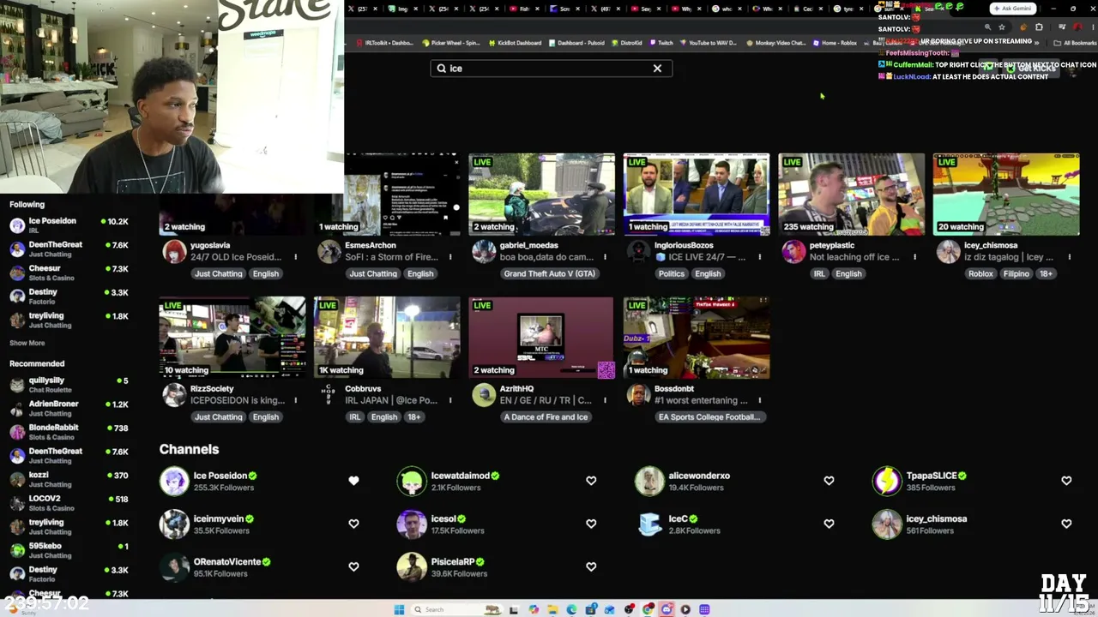Open the three-dot menu for Cobbruvs' stream

pos(450,400)
